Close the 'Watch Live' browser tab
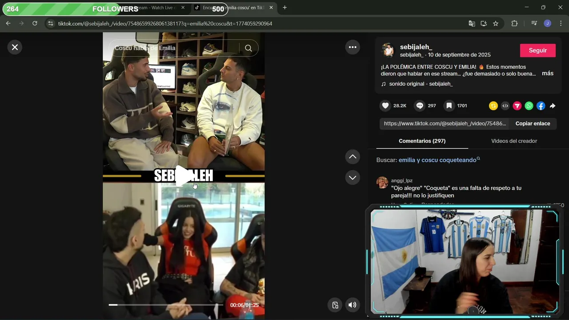The height and width of the screenshot is (320, 569). point(183,8)
